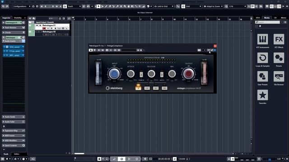Click the Undo arrow in the toolbar
Image resolution: width=289 pixels, height=162 pixels.
(3, 6)
